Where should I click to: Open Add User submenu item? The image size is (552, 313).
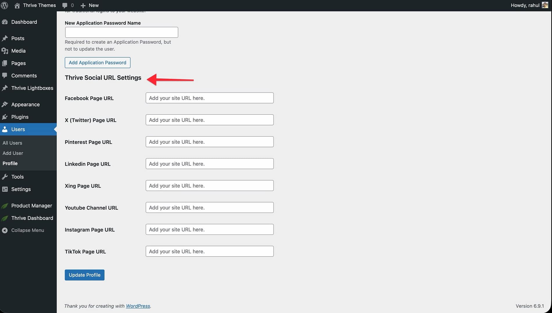click(x=13, y=153)
